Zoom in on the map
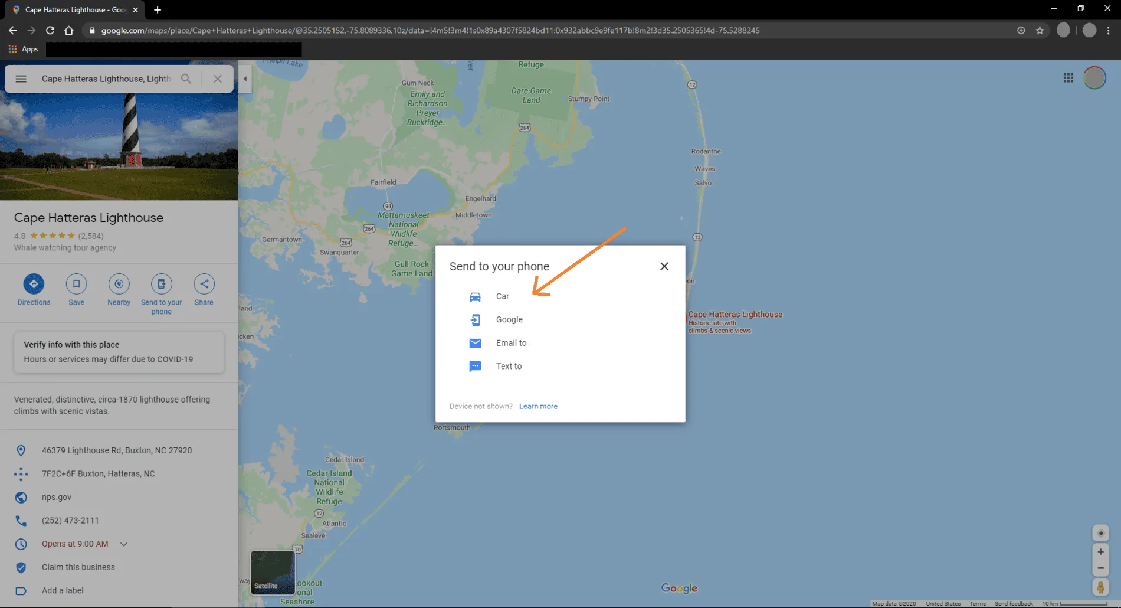 (x=1100, y=552)
